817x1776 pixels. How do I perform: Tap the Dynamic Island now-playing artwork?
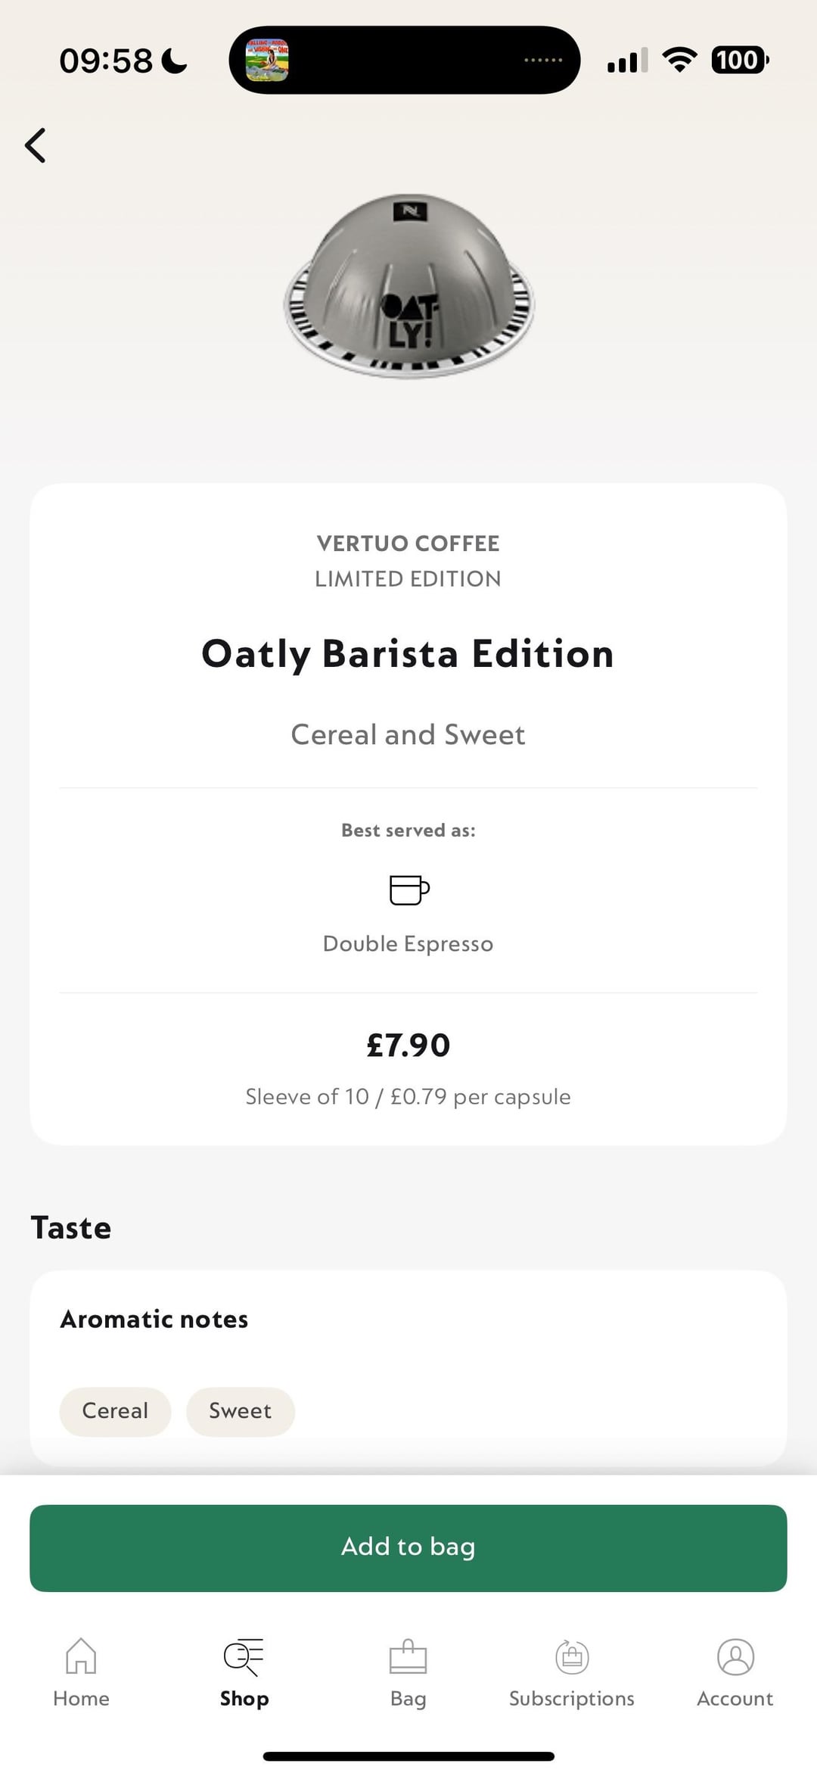[267, 60]
